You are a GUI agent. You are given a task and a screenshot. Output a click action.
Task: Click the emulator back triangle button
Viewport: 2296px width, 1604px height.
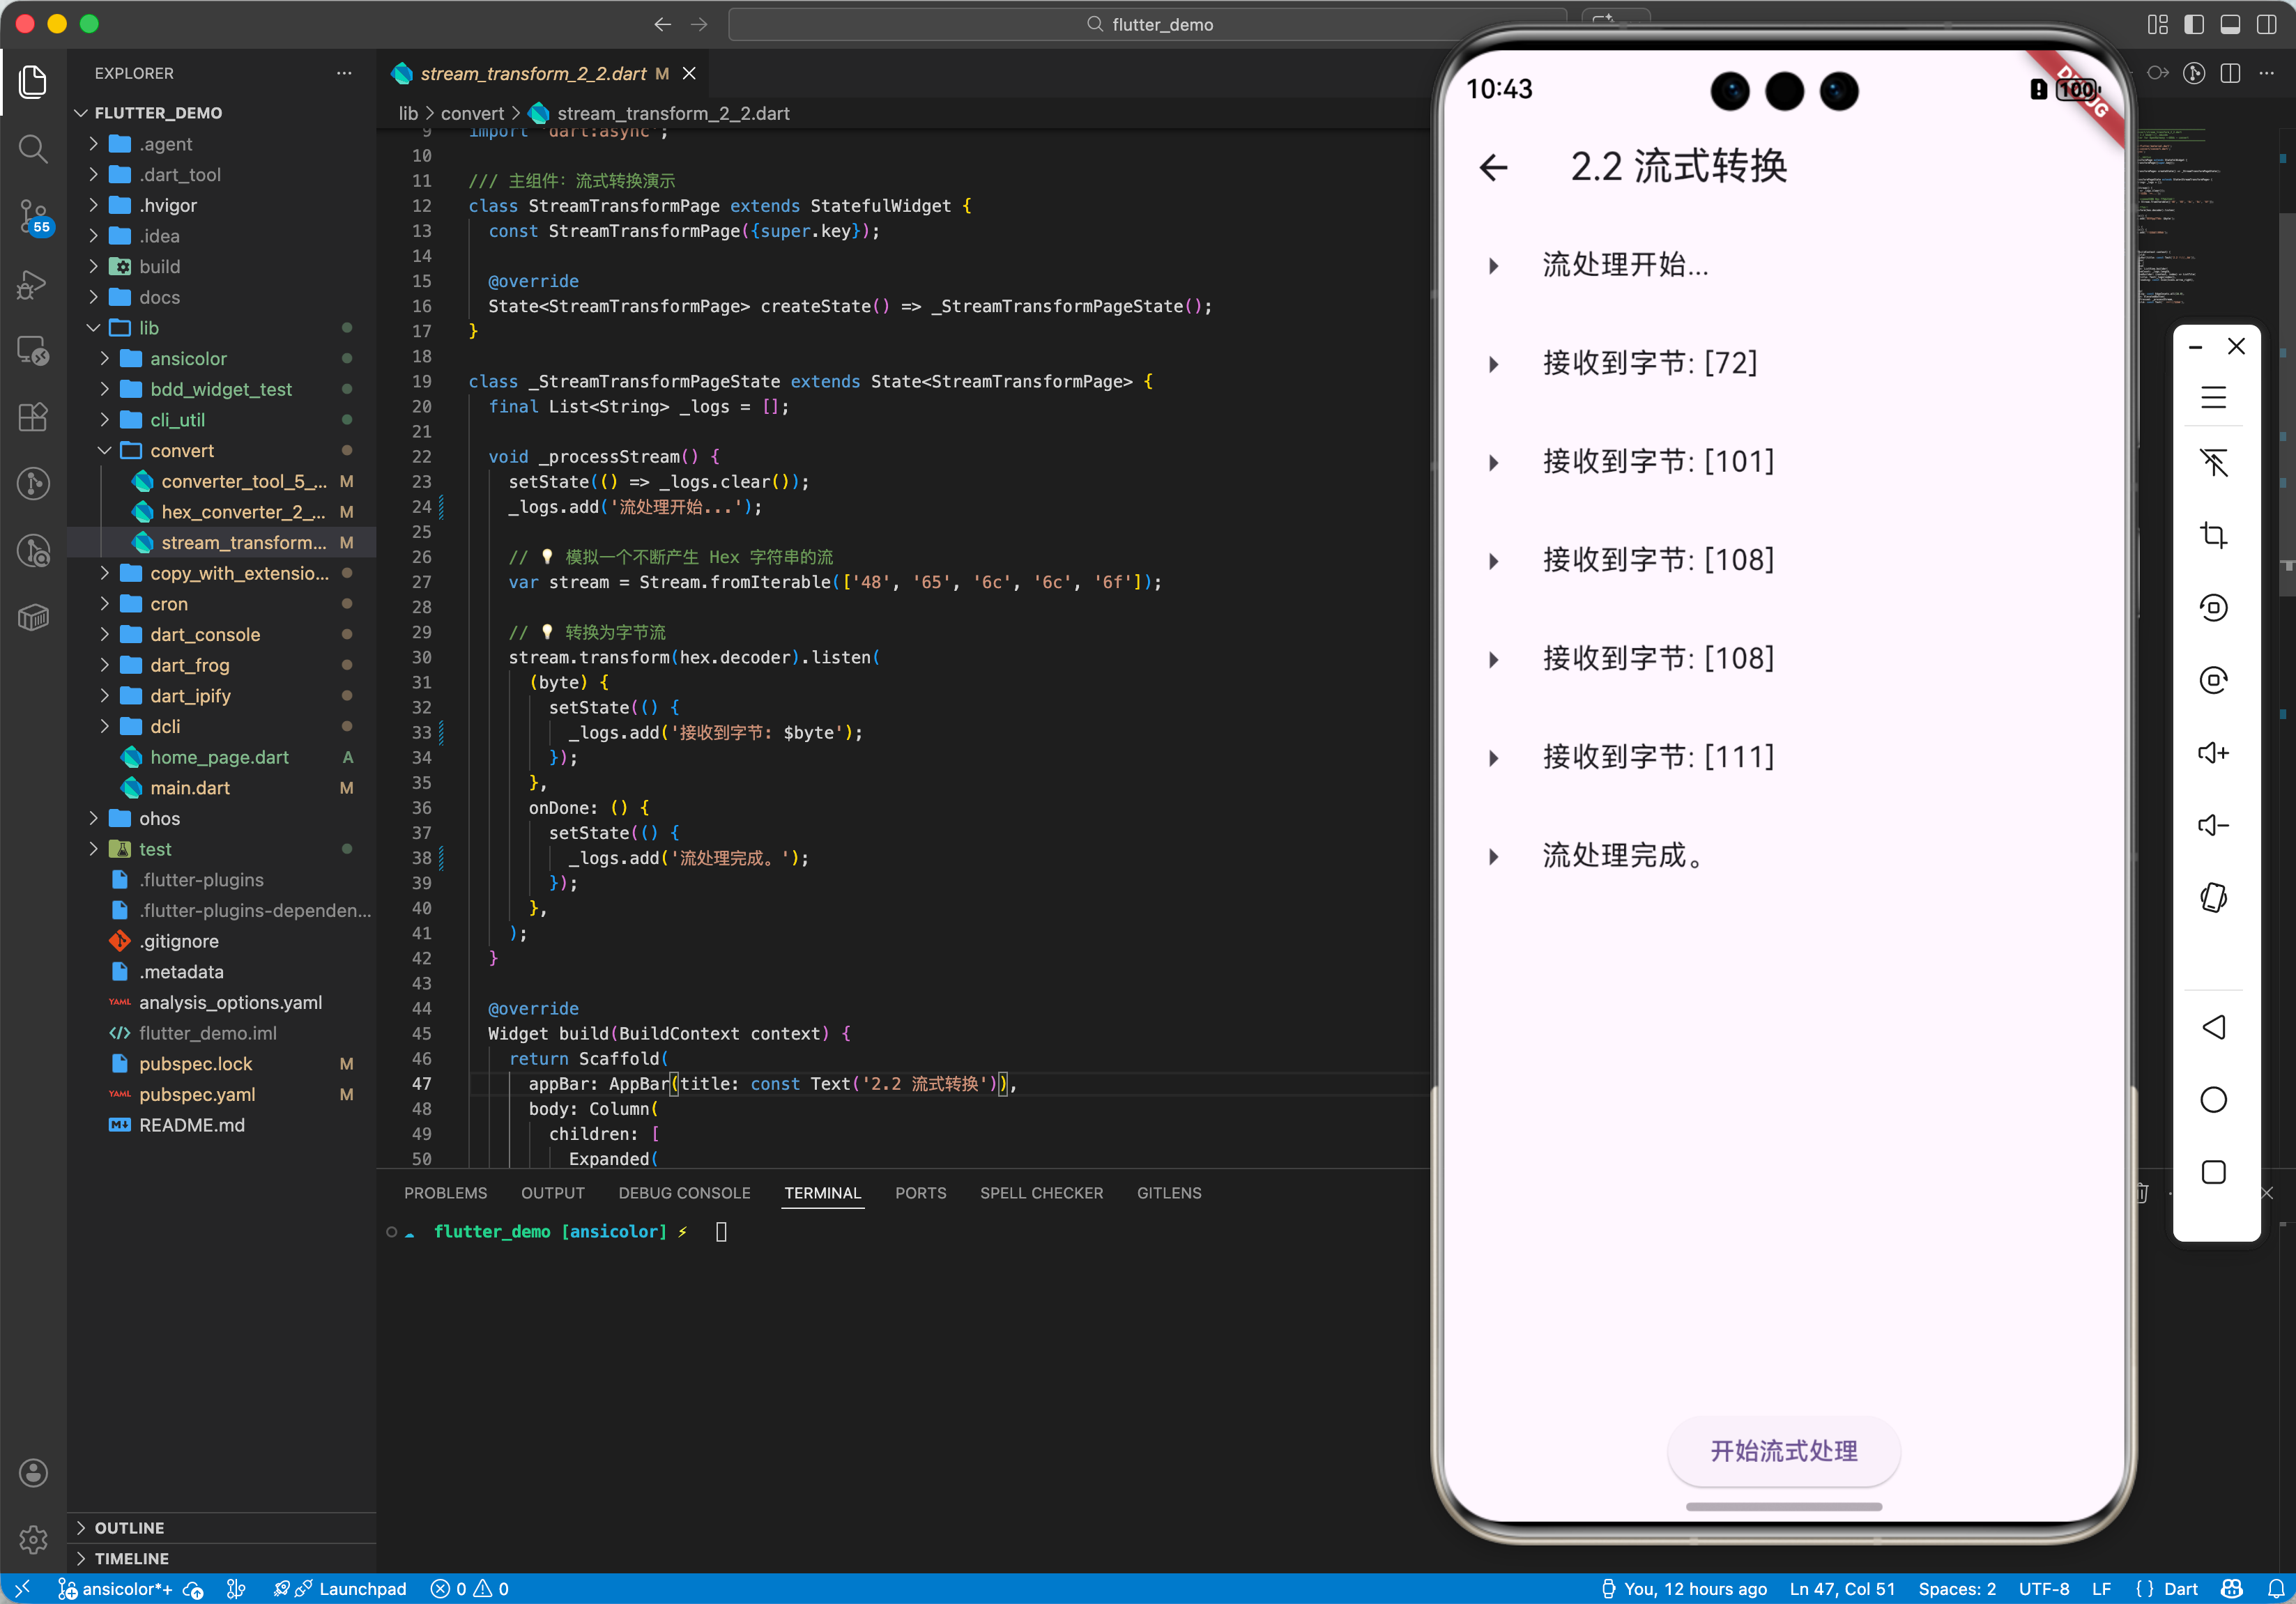tap(2213, 1026)
